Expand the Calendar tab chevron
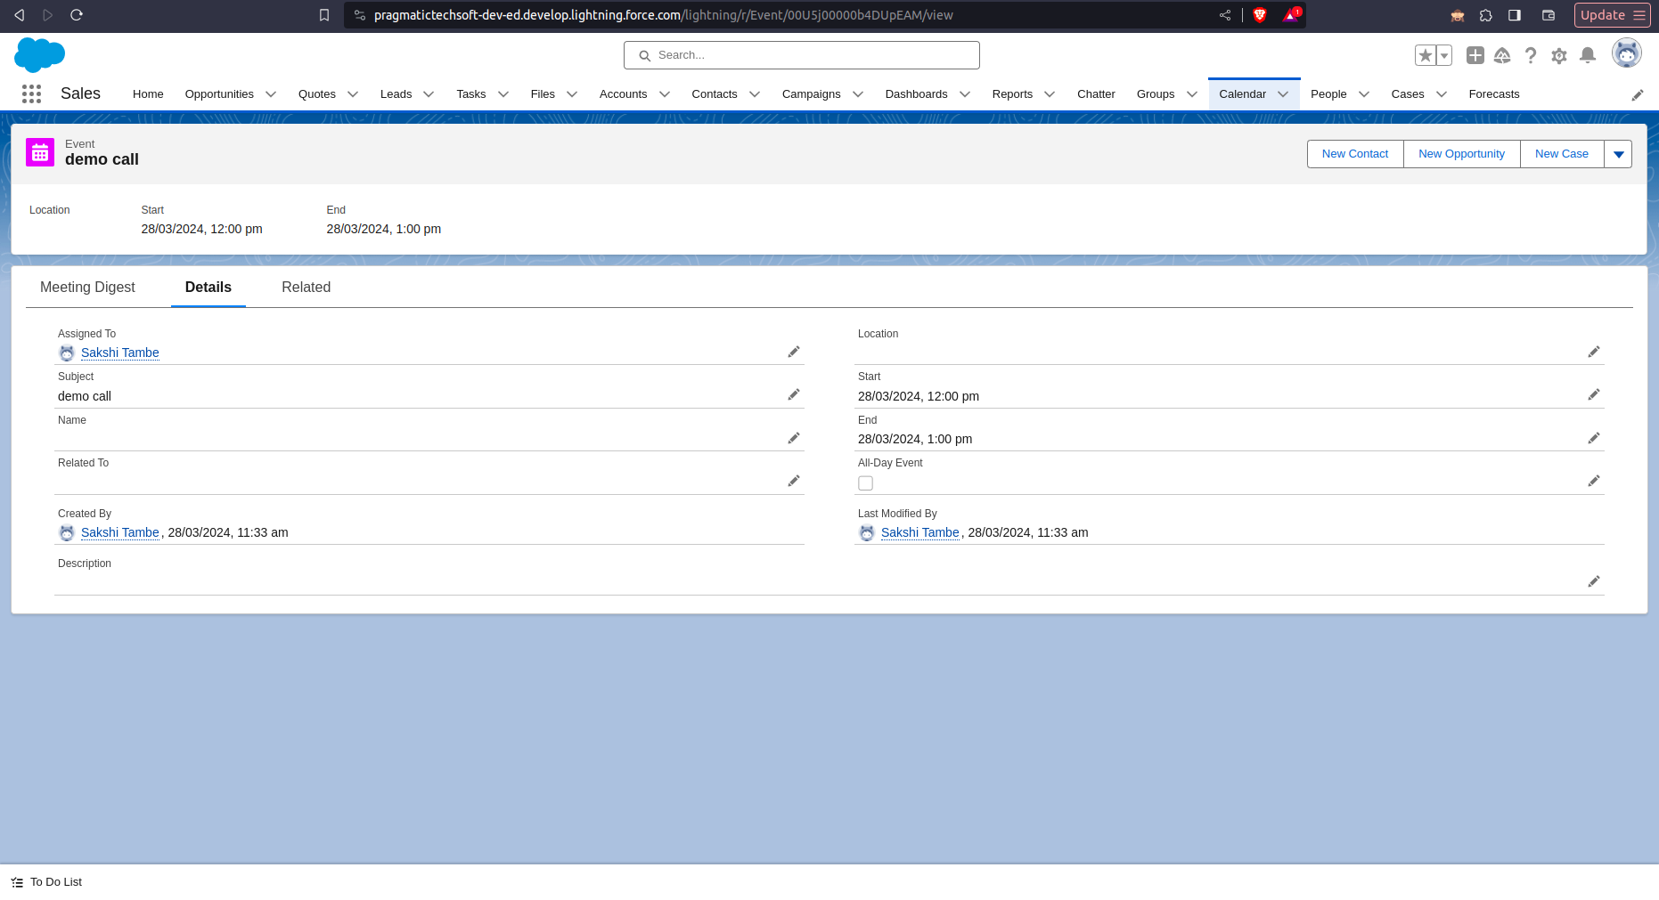The image size is (1659, 900). pos(1283,94)
